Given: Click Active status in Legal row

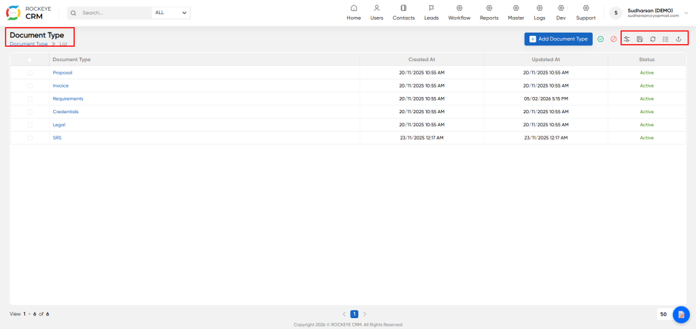Looking at the screenshot, I should point(647,125).
